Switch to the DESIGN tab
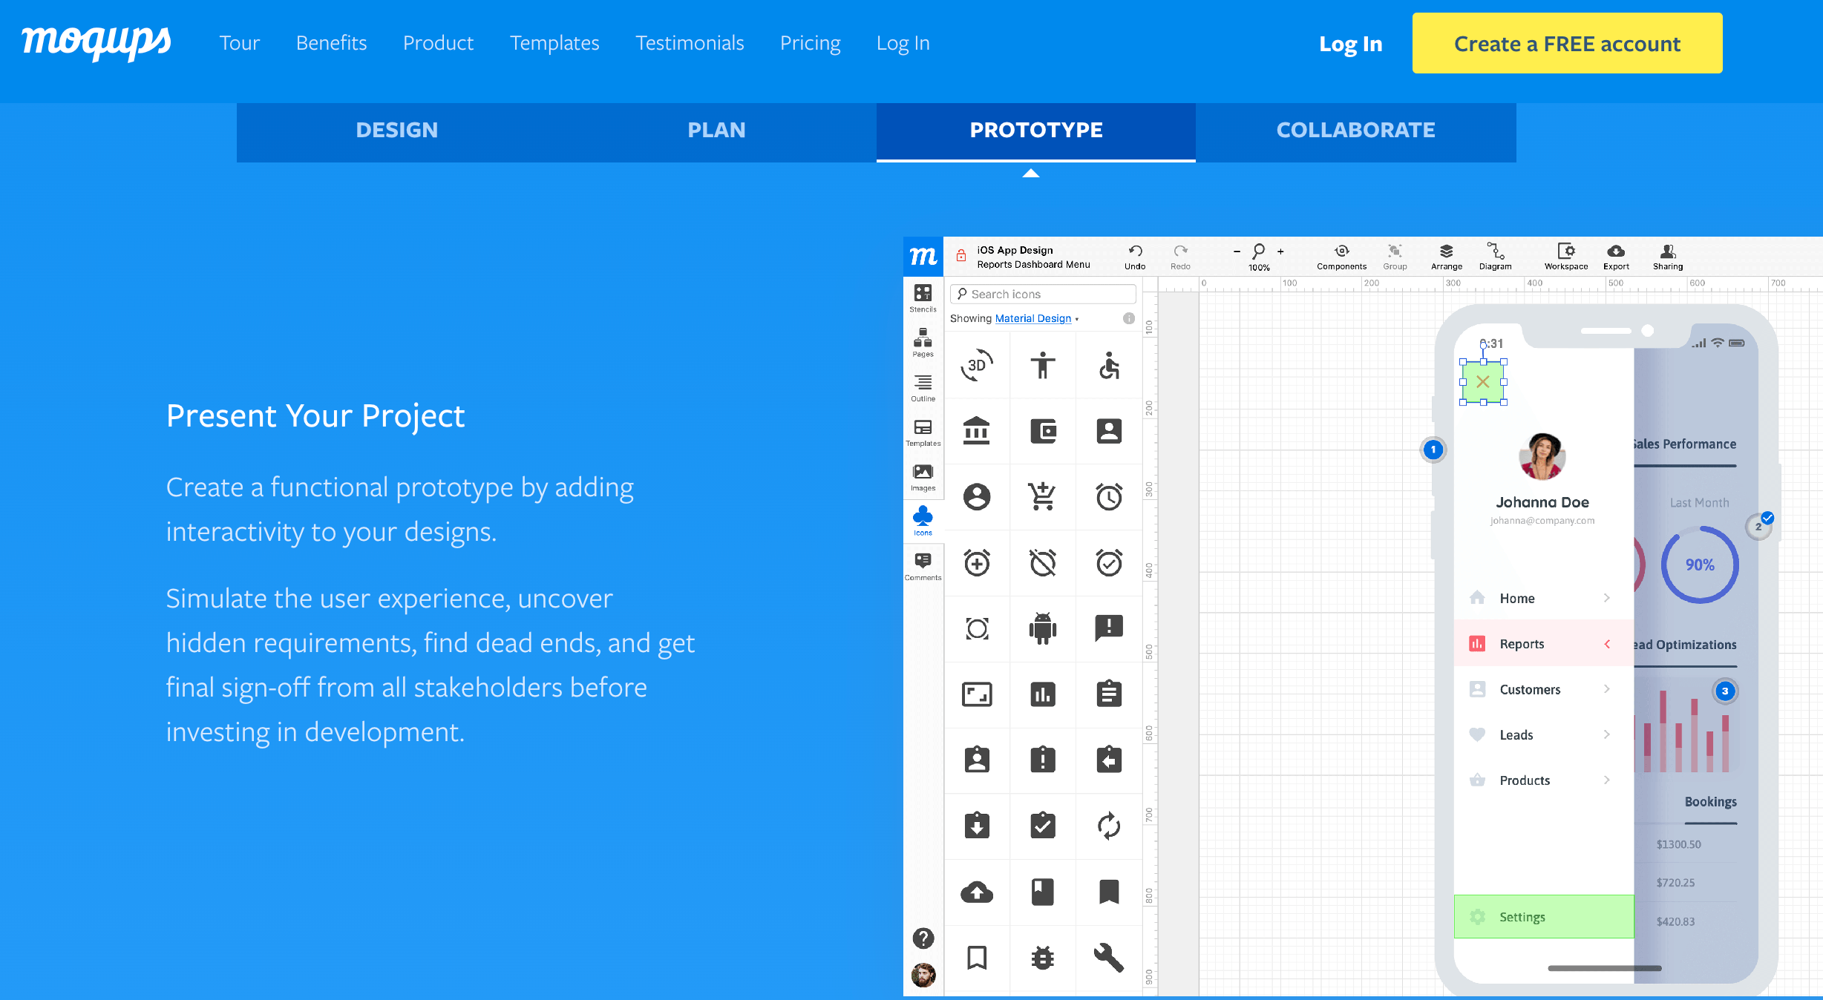 397,131
